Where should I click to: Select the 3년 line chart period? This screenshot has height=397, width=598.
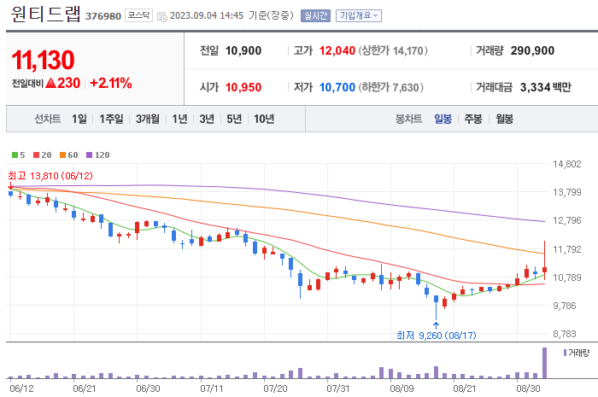coord(207,119)
